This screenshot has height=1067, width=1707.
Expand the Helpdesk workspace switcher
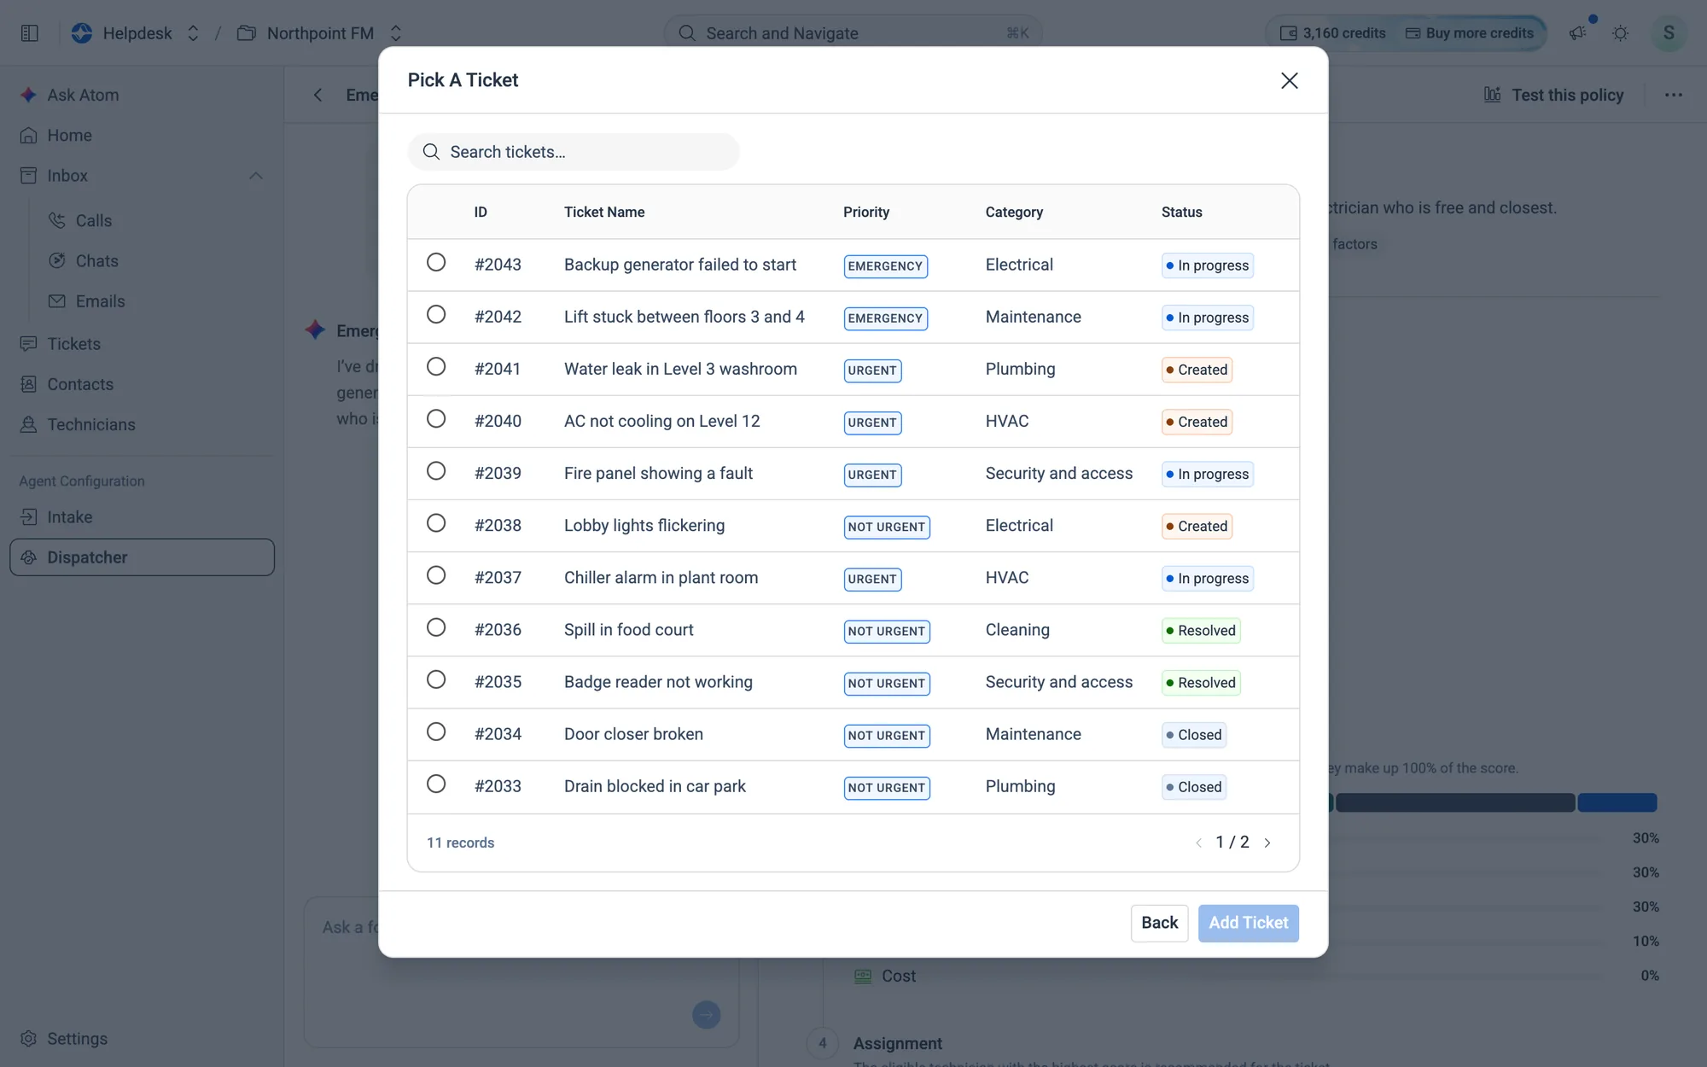tap(193, 33)
